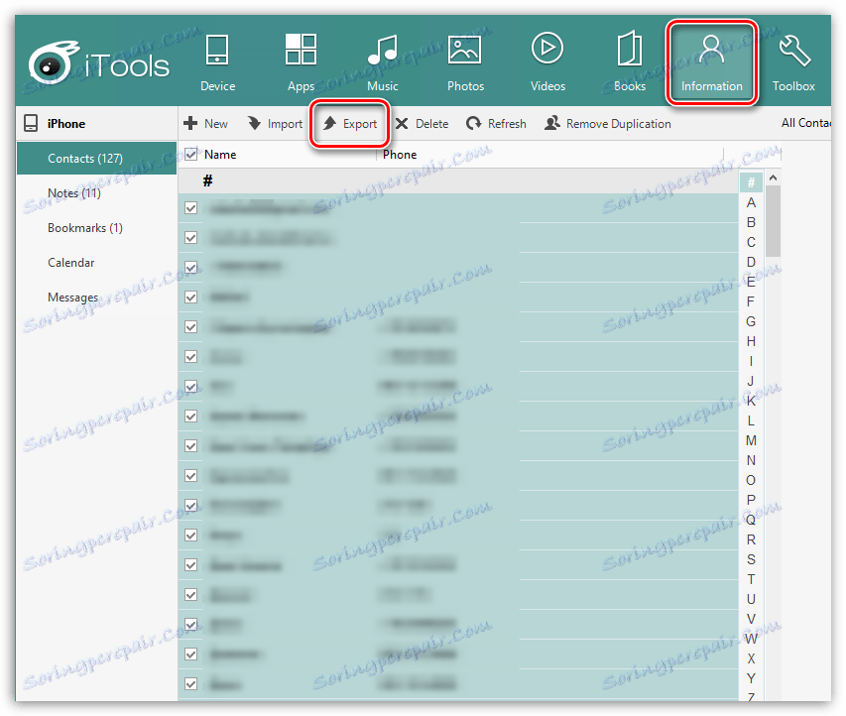Image resolution: width=846 pixels, height=716 pixels.
Task: Open the Music note icon
Action: point(383,50)
